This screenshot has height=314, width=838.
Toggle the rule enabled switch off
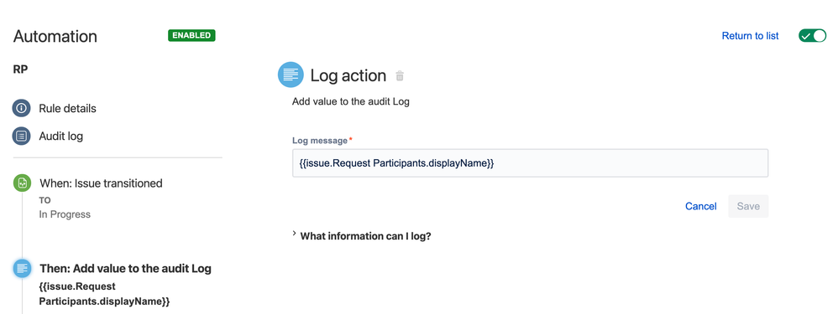point(812,36)
